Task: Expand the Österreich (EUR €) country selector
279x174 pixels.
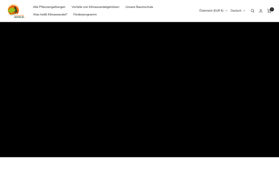Action: (213, 11)
